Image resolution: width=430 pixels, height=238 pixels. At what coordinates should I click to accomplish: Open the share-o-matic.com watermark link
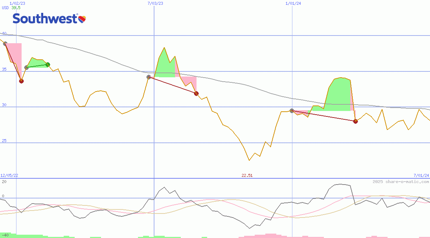pos(401,182)
